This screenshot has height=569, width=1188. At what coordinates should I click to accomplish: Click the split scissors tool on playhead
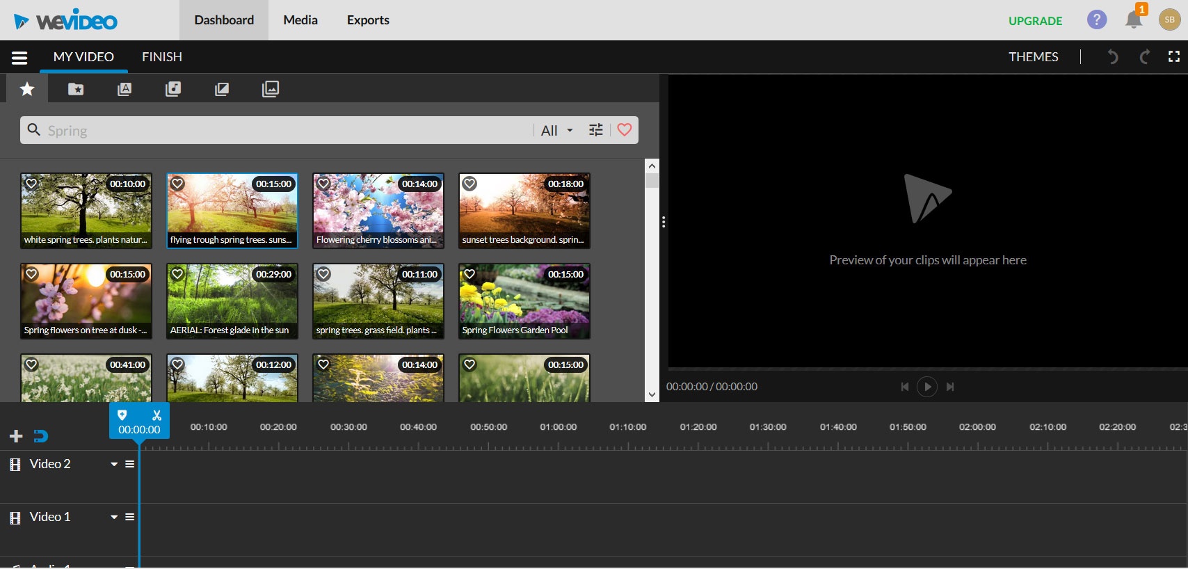click(x=156, y=415)
